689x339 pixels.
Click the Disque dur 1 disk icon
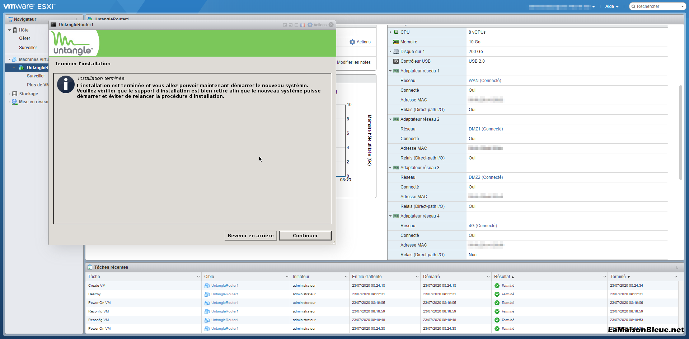pyautogui.click(x=396, y=52)
